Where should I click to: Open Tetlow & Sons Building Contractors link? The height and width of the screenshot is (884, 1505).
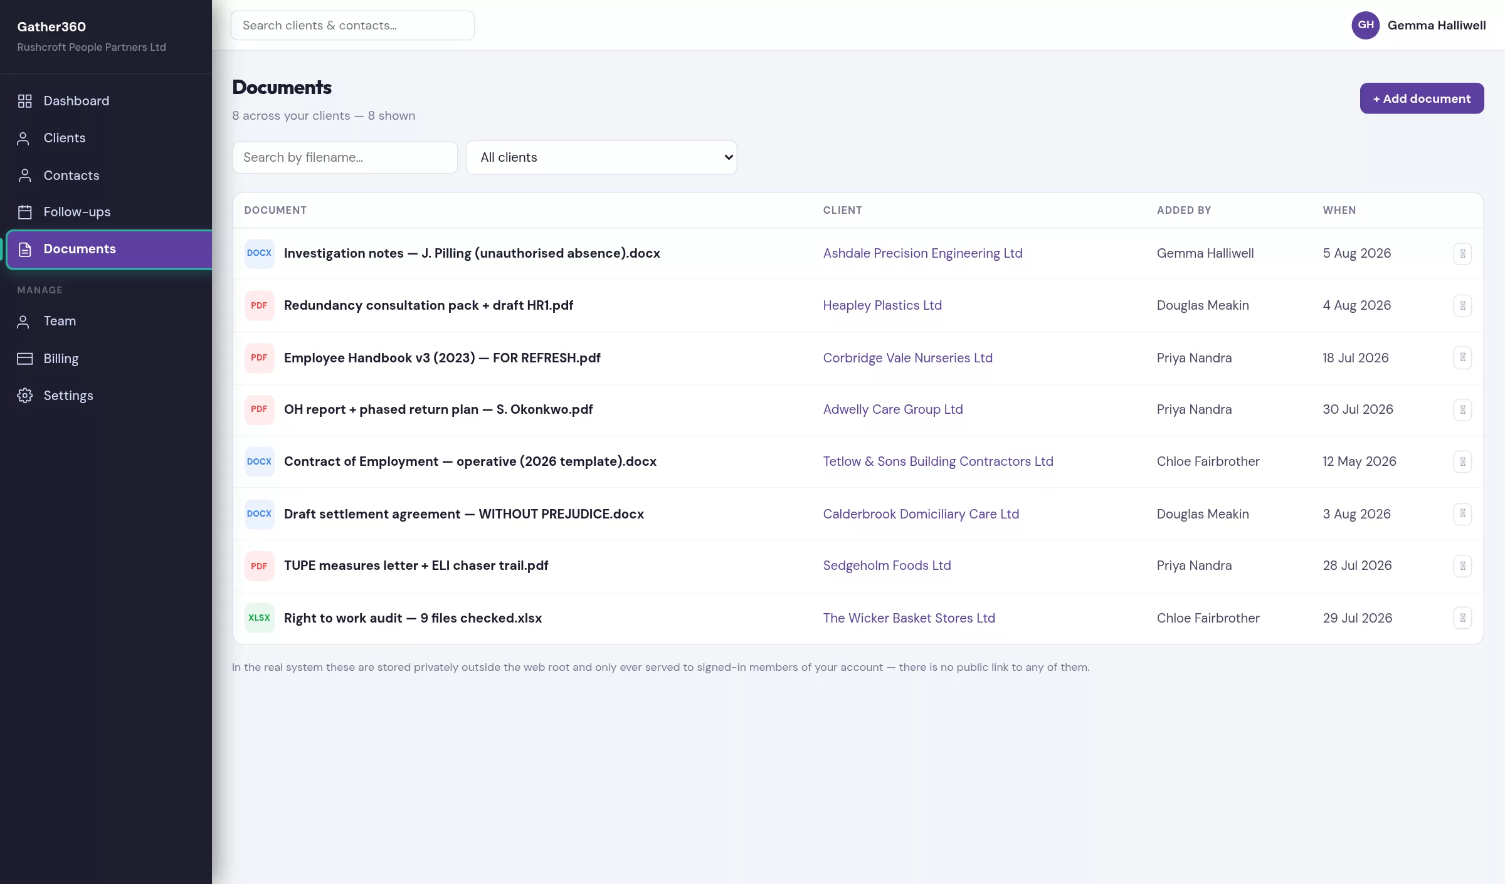[938, 461]
